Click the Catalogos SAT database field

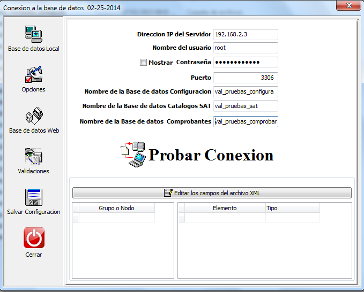246,106
